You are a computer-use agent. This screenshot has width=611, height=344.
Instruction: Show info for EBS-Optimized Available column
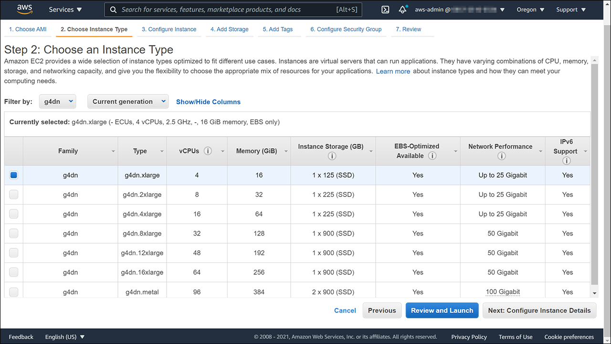point(432,156)
